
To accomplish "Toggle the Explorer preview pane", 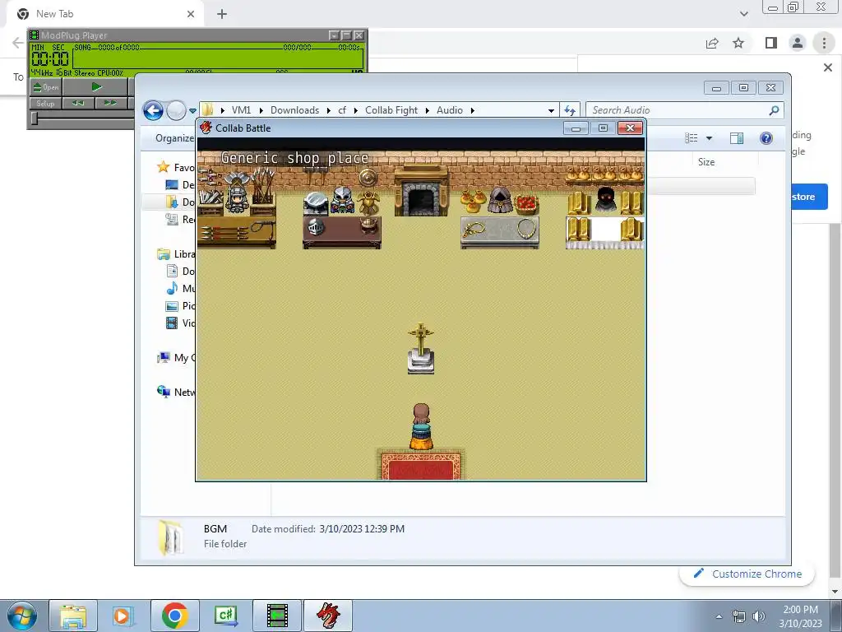I will (737, 138).
